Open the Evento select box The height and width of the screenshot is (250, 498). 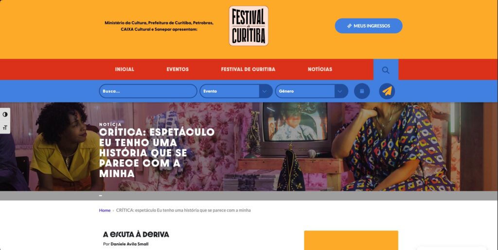(236, 91)
